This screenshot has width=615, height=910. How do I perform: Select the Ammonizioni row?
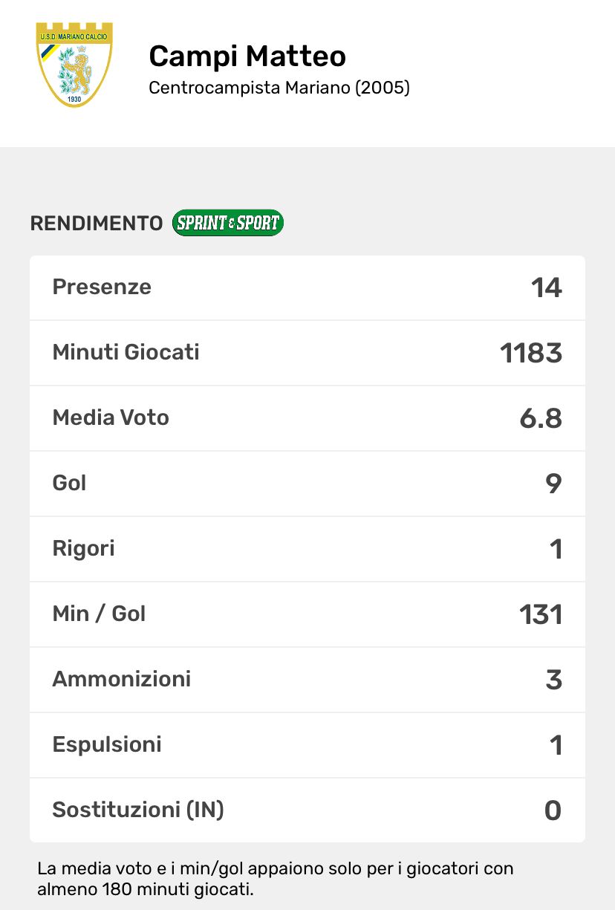point(307,680)
